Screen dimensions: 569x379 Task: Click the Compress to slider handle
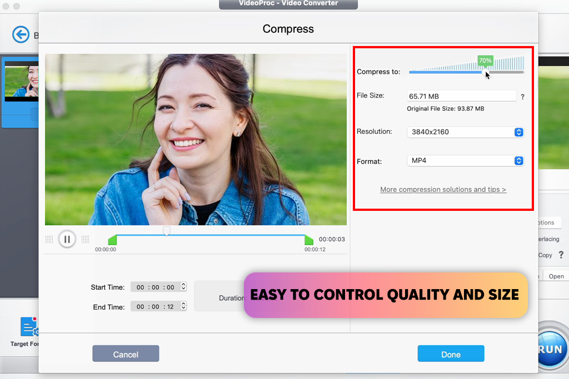tap(485, 72)
